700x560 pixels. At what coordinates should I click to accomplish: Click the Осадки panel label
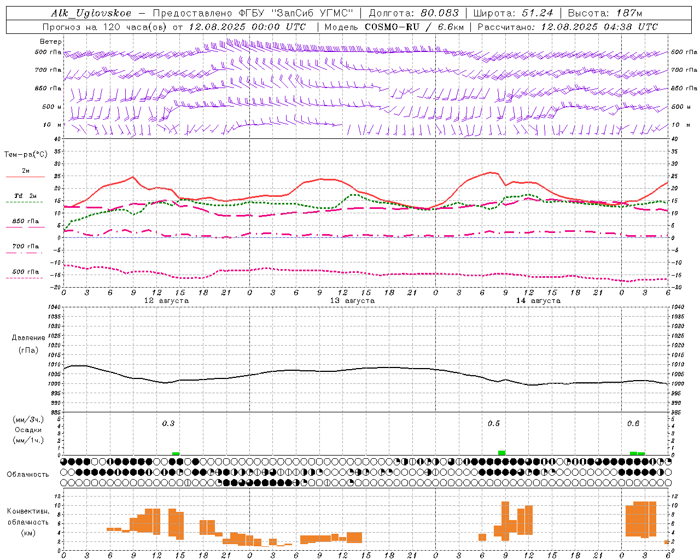[x=28, y=430]
